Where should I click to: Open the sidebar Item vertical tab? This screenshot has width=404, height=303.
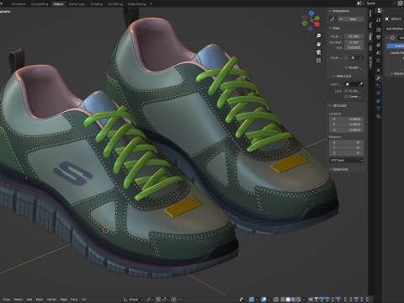[x=370, y=14]
